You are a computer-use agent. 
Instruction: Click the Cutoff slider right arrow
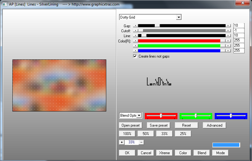228,31
